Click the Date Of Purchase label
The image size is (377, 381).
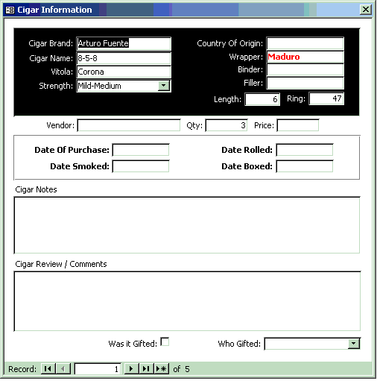(72, 150)
